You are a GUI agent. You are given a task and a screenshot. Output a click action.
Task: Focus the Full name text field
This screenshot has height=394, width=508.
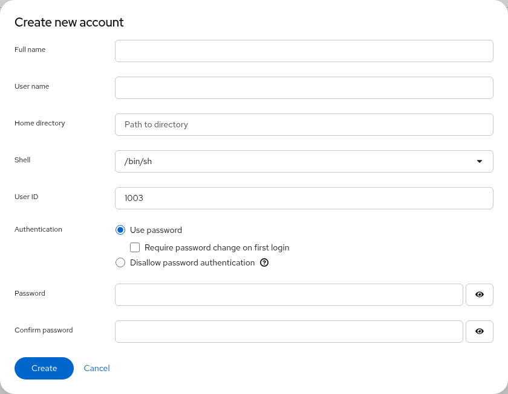304,51
